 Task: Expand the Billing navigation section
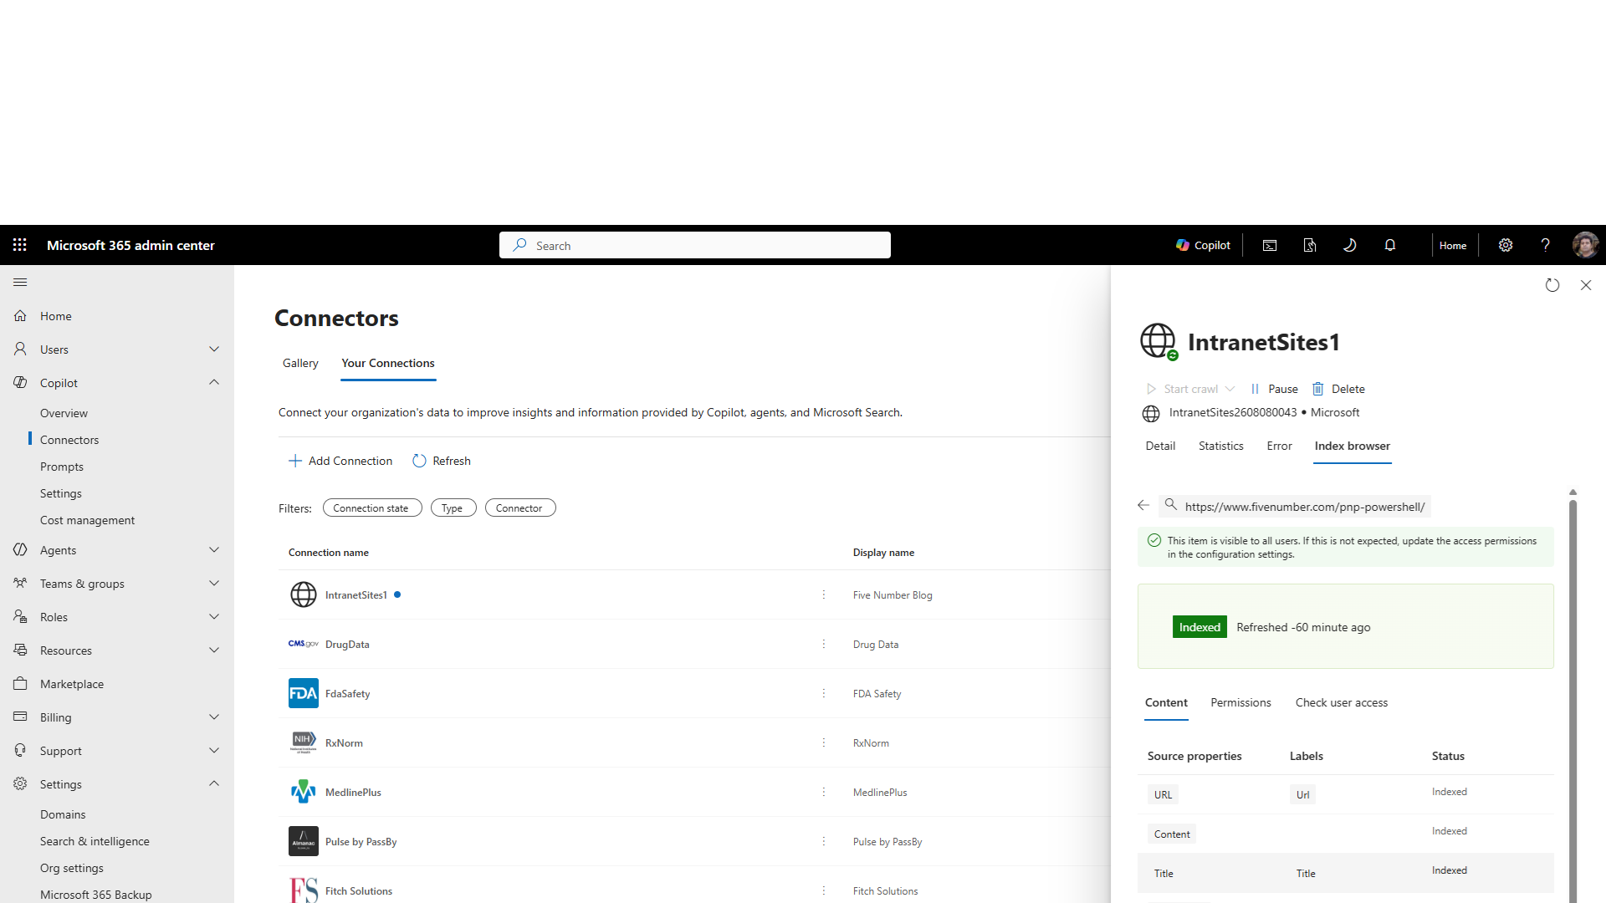(214, 717)
